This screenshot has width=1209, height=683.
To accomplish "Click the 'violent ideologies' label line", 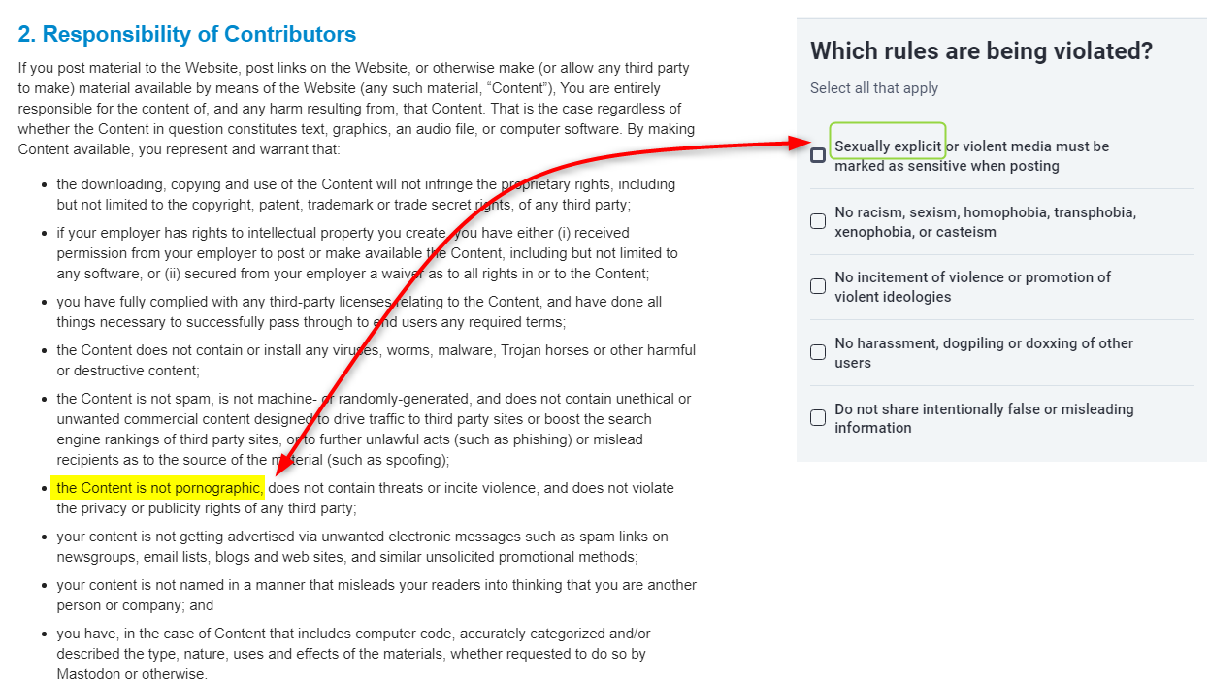I will [894, 297].
